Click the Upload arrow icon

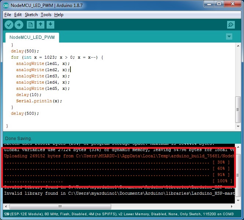(19, 25)
